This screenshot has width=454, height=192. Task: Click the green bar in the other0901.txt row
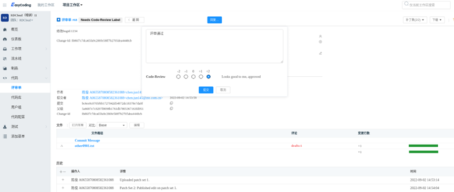pyautogui.click(x=423, y=146)
